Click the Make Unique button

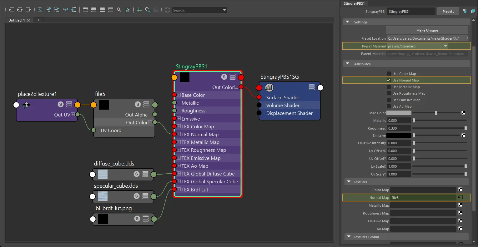[427, 30]
